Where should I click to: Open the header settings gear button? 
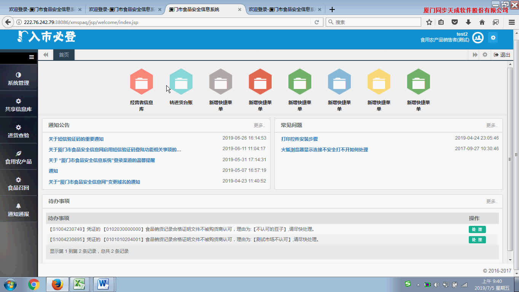tap(493, 38)
